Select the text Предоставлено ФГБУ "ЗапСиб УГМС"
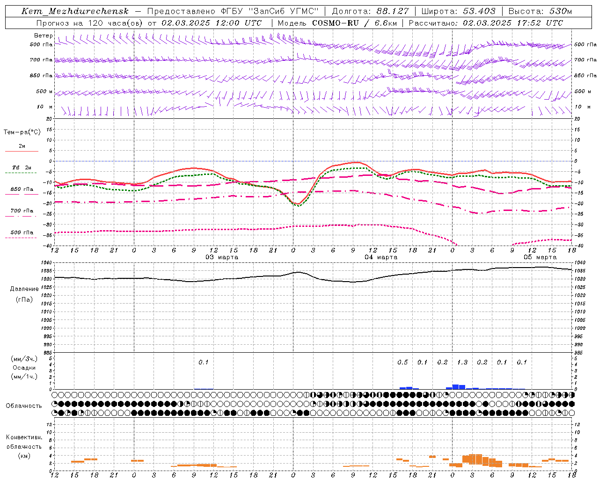599x479 pixels. pyautogui.click(x=233, y=11)
